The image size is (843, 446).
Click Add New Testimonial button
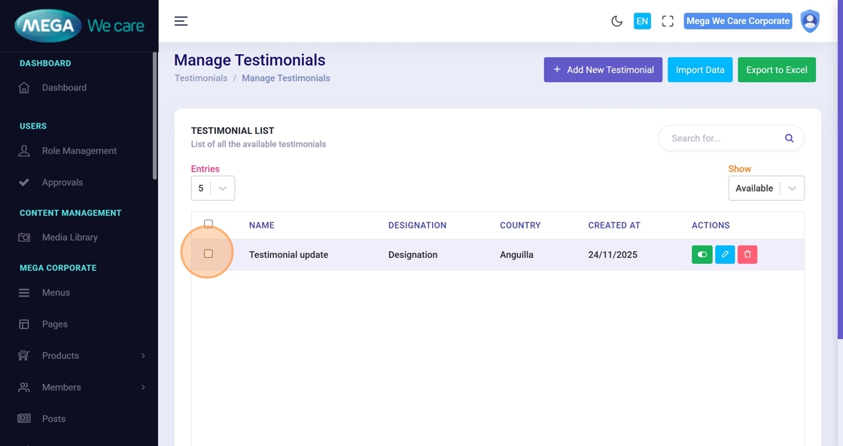pos(603,70)
